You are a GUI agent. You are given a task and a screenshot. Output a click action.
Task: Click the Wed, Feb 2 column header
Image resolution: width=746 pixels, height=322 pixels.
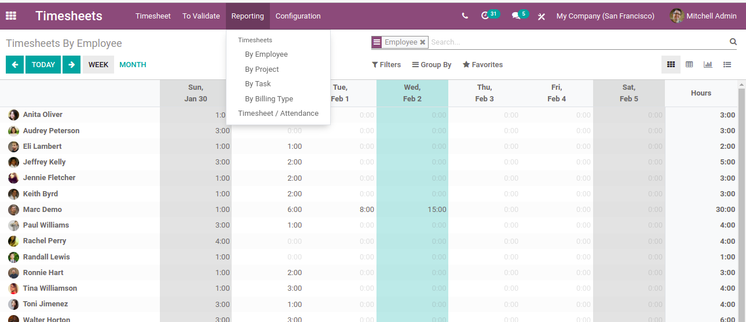412,93
